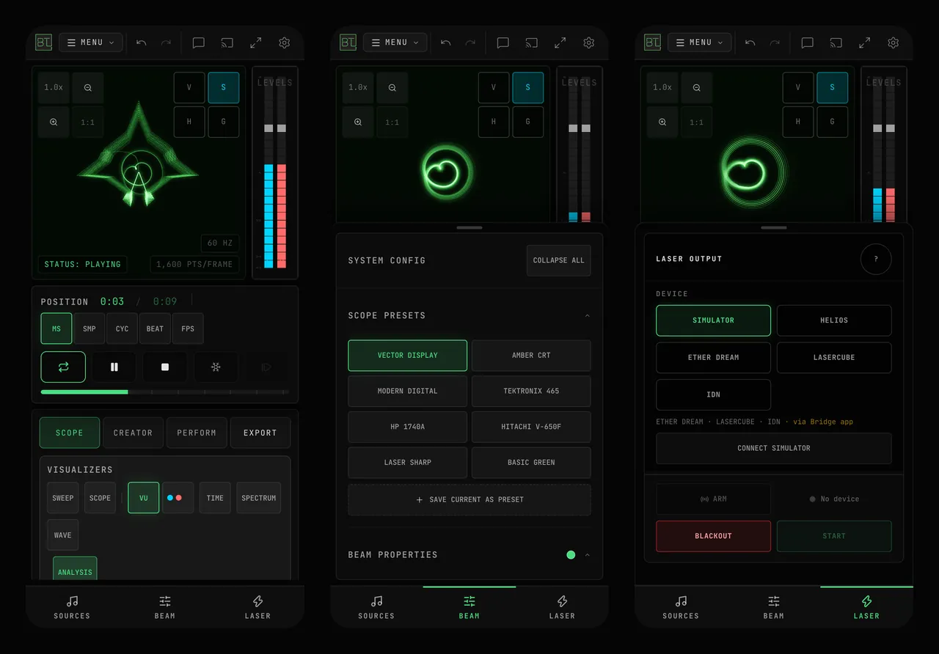Open the MENU dropdown on Position playback screen

(x=91, y=43)
